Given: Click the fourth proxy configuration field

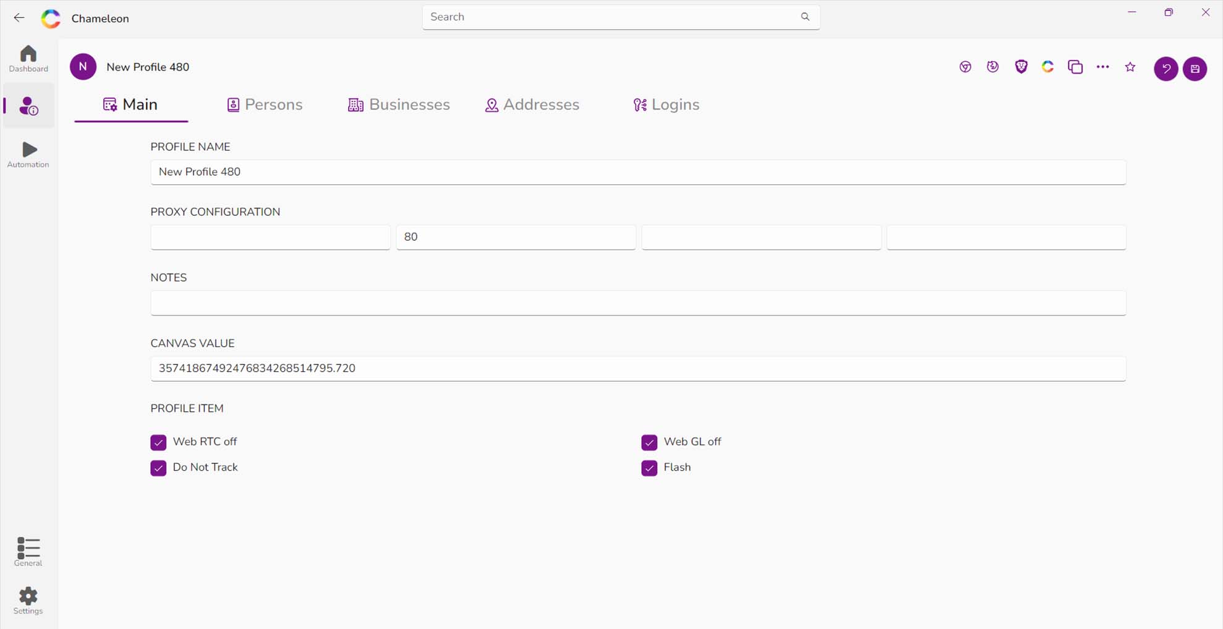Looking at the screenshot, I should click(x=1006, y=237).
